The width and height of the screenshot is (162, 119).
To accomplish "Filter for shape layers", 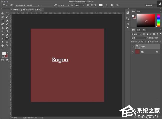I will point(154,34).
